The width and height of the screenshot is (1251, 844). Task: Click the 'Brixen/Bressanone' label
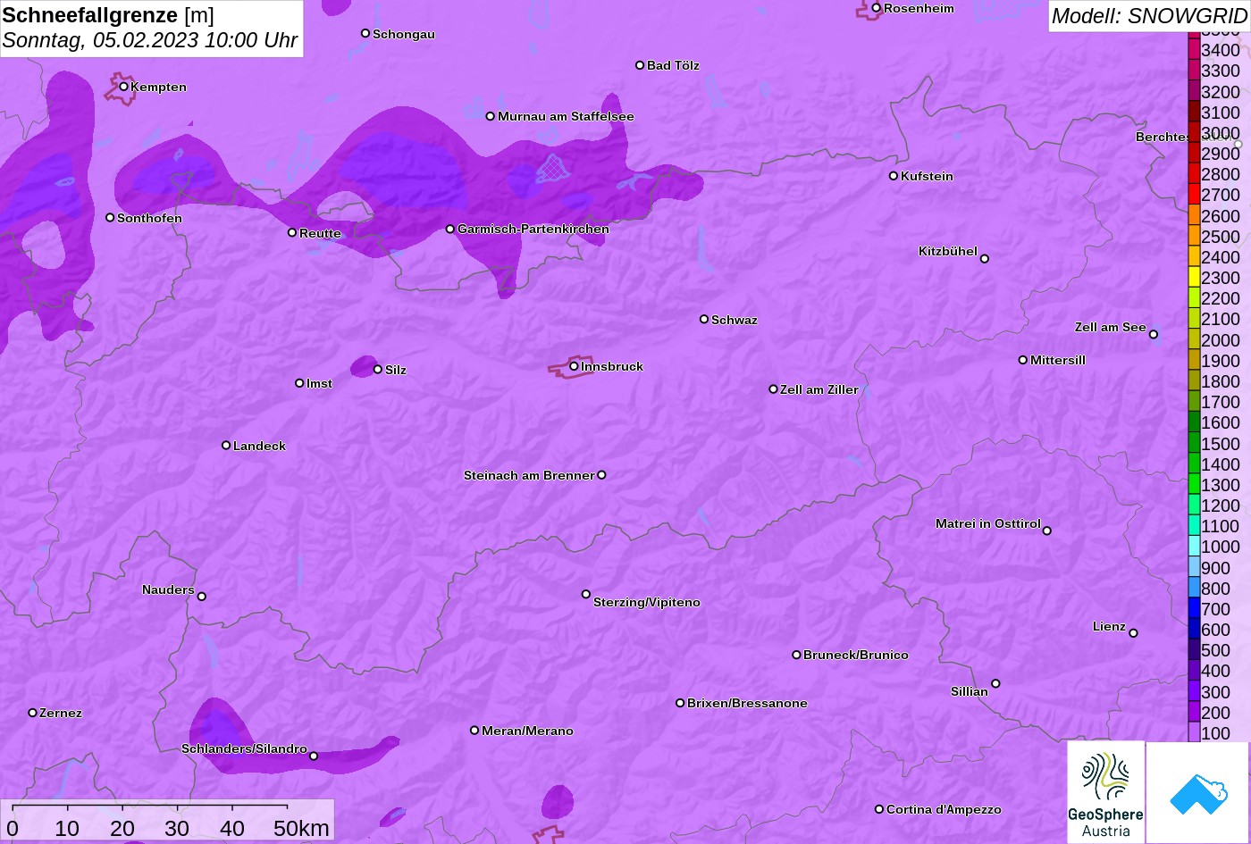[x=747, y=703]
